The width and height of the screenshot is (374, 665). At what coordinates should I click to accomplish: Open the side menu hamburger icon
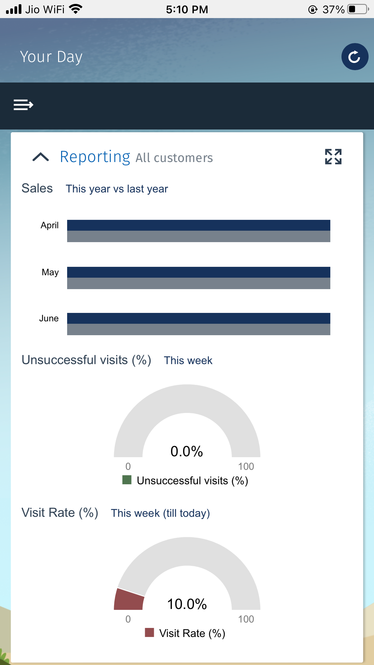pyautogui.click(x=23, y=105)
